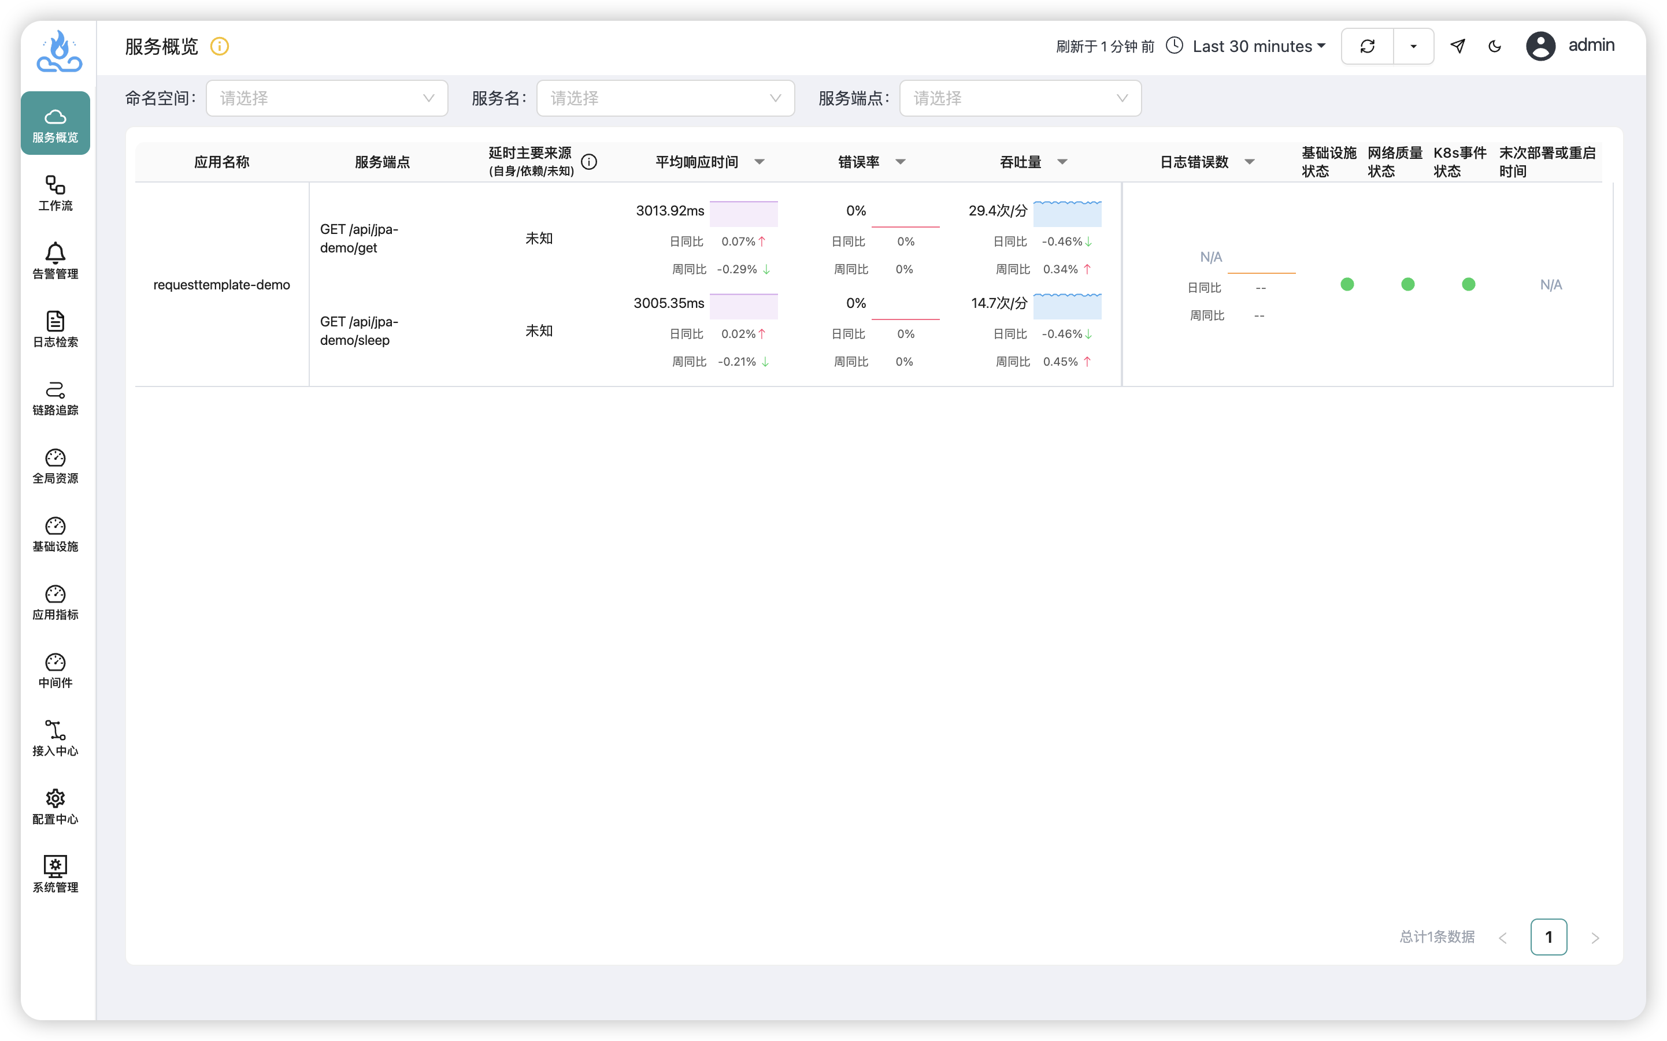The image size is (1667, 1041).
Task: Open GET /api/jpa-demo/sleep endpoint
Action: [x=359, y=330]
